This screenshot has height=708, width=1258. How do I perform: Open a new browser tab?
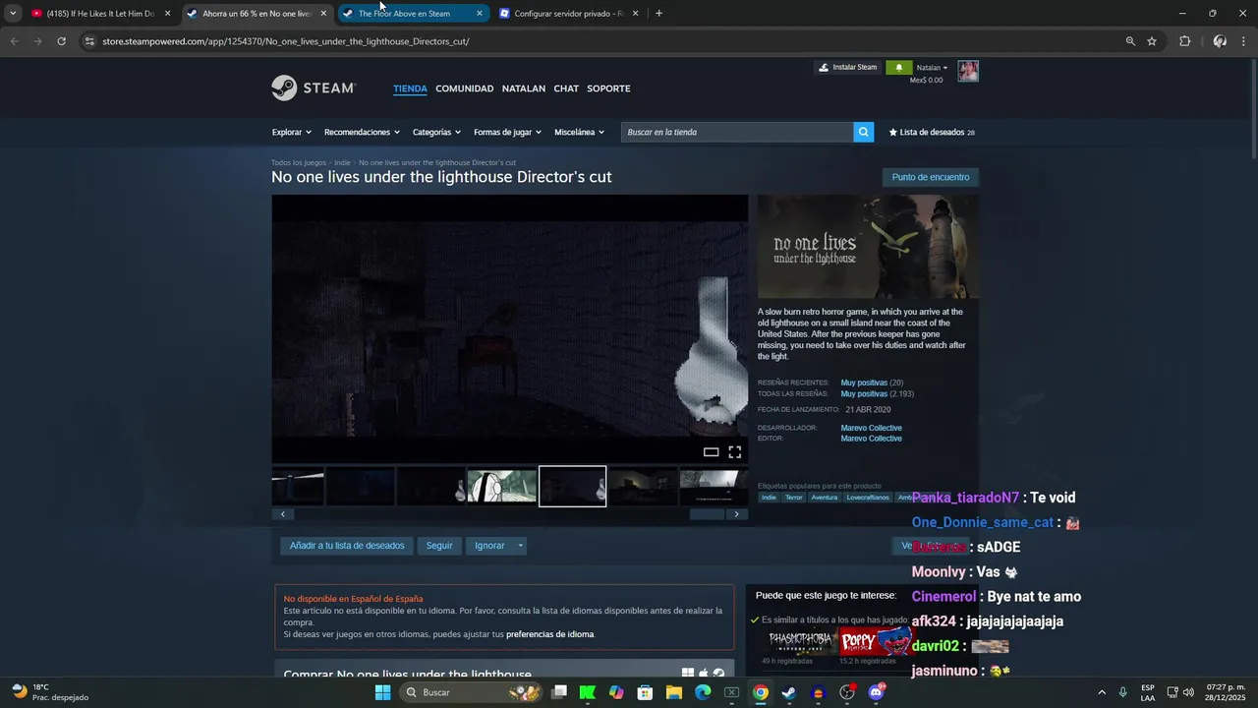(x=658, y=14)
